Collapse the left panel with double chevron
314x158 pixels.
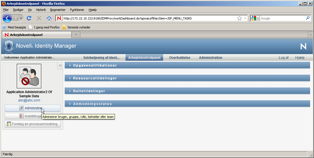[x=60, y=65]
